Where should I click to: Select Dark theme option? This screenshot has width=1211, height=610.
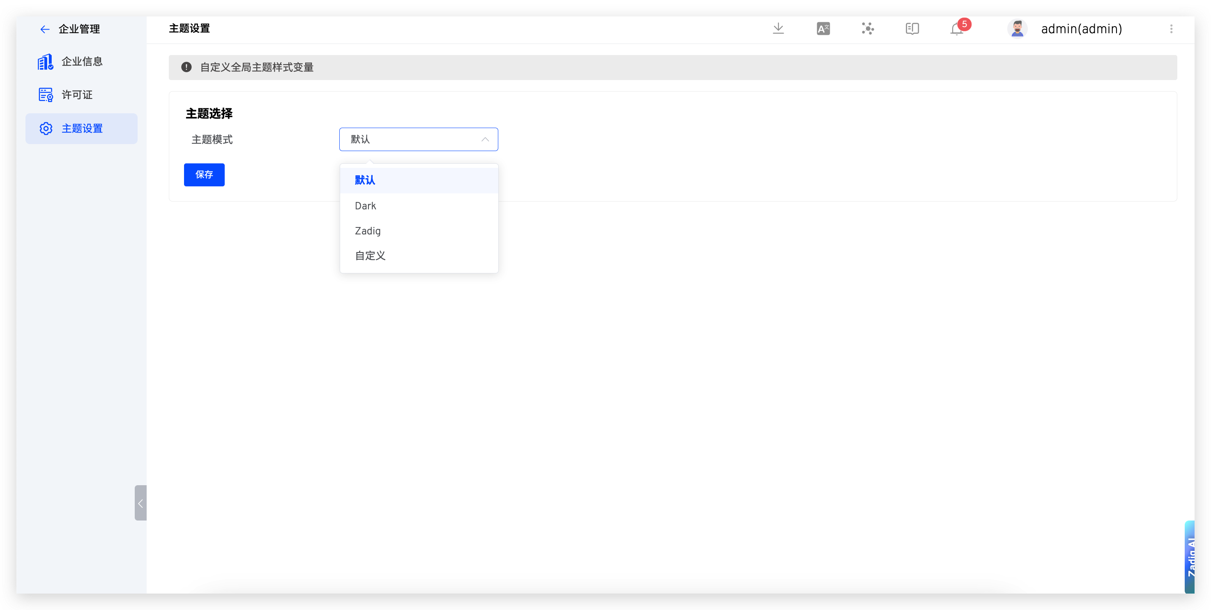(365, 206)
